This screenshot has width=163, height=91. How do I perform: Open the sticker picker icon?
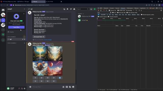click(70, 87)
